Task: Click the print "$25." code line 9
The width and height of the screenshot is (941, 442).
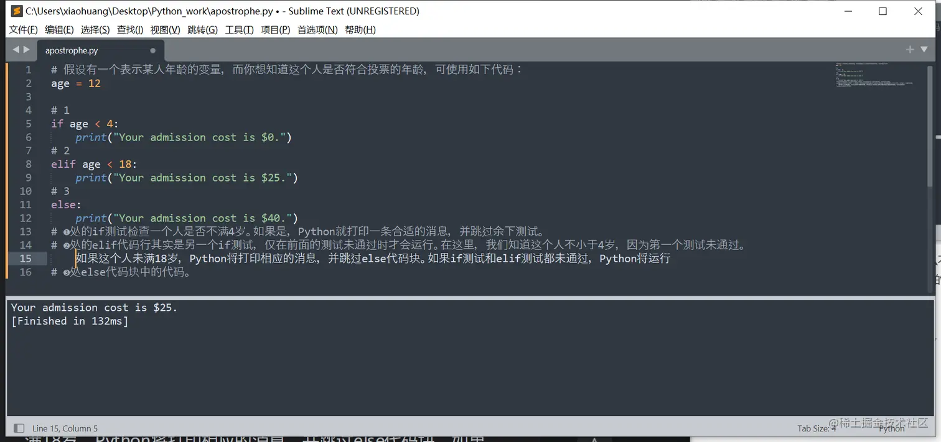Action: pyautogui.click(x=187, y=178)
